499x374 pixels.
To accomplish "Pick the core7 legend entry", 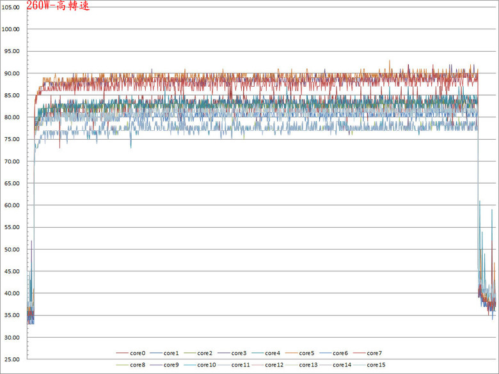I will pos(368,353).
